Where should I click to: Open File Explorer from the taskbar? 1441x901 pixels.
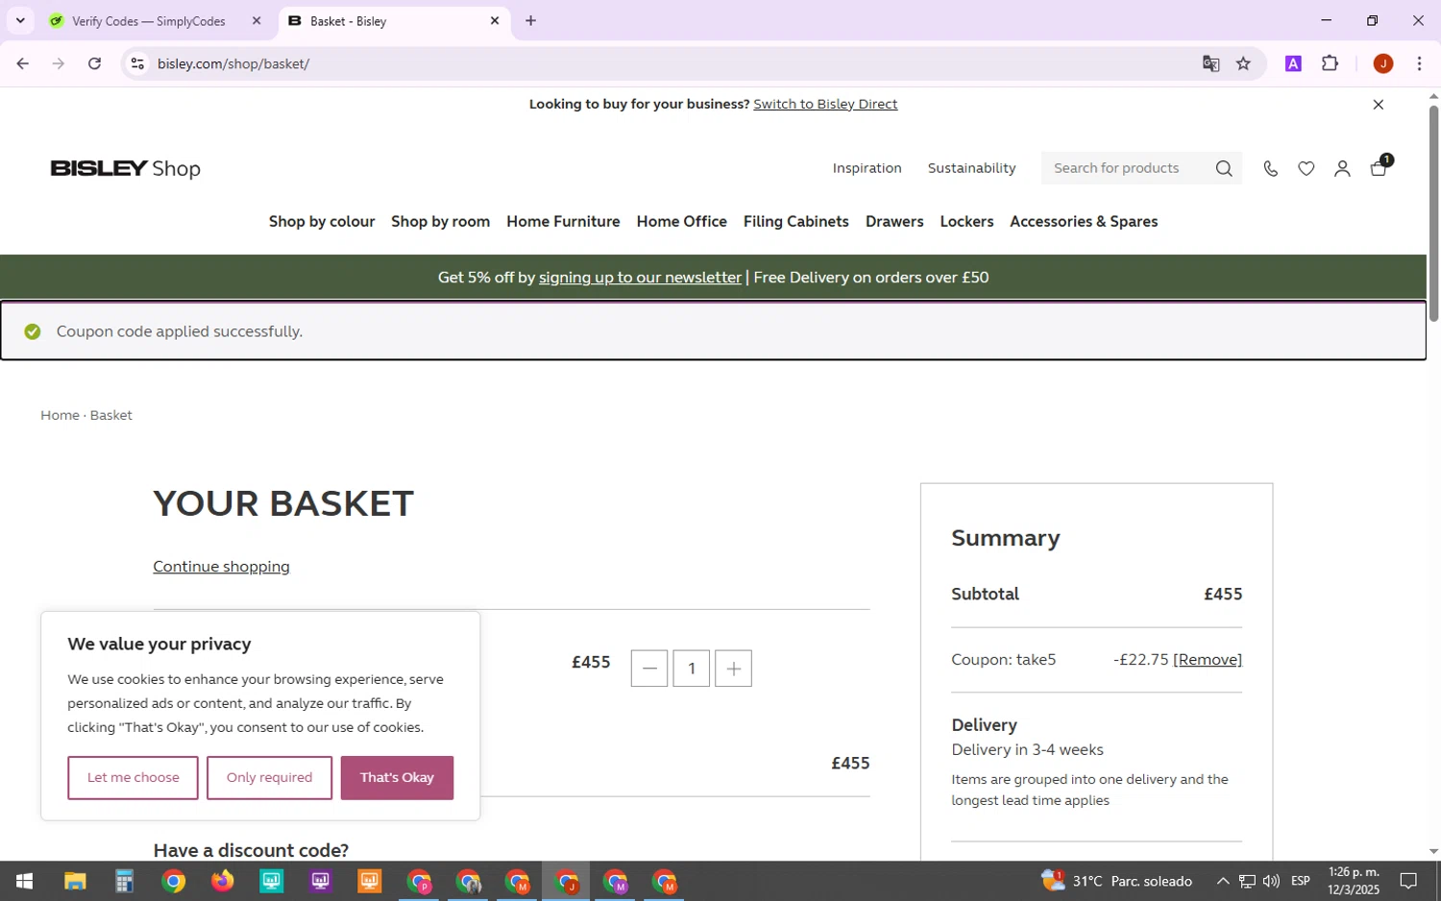pos(75,881)
